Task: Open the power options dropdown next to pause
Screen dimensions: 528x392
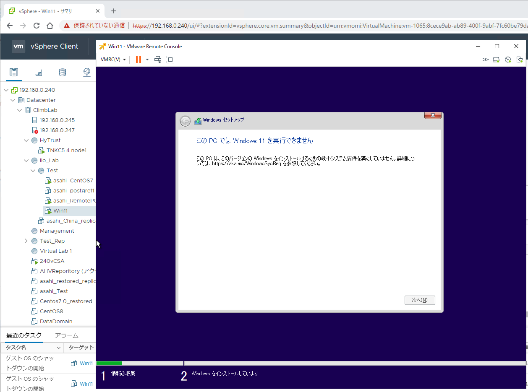Action: [147, 60]
